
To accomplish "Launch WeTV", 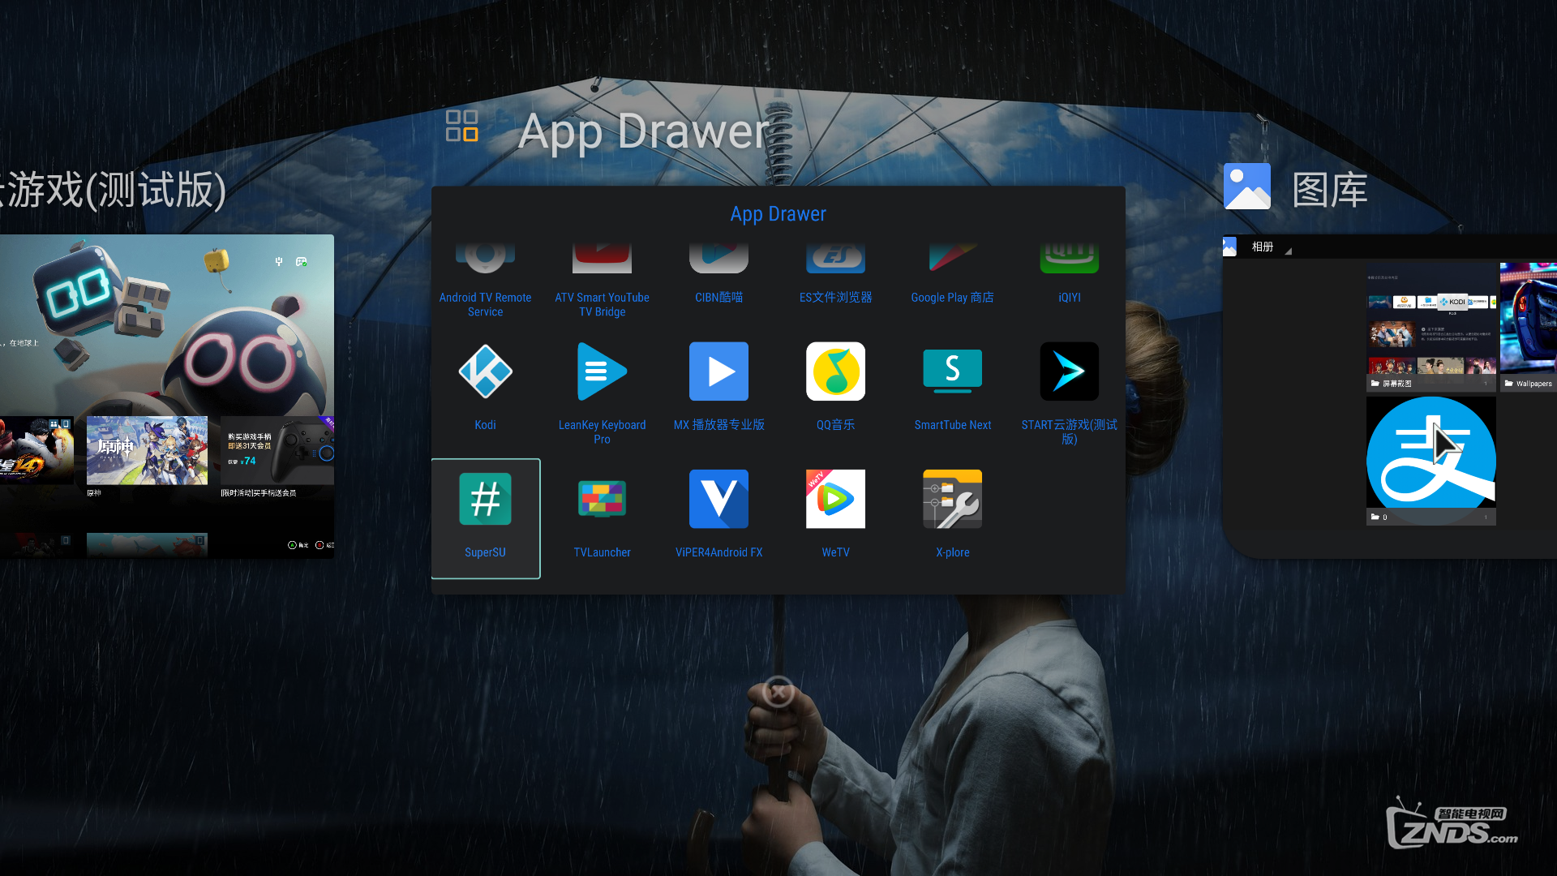I will [x=835, y=499].
